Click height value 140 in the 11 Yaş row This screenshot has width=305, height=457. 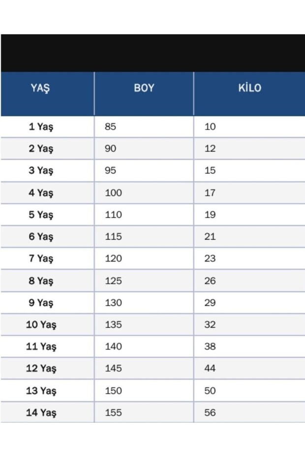point(113,346)
